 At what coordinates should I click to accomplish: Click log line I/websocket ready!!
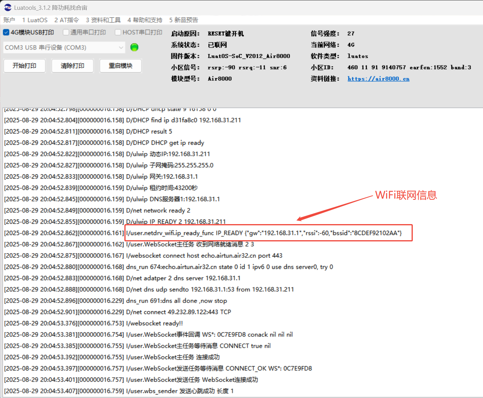click(93, 323)
